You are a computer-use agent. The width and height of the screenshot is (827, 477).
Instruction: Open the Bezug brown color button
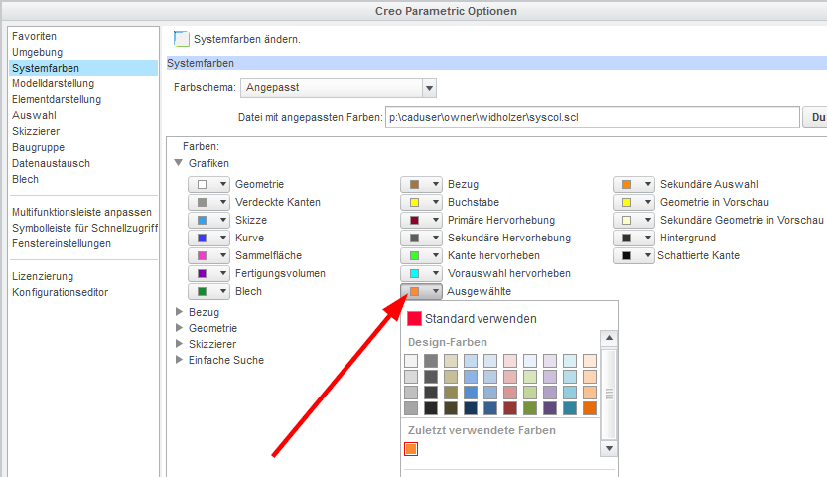point(421,184)
